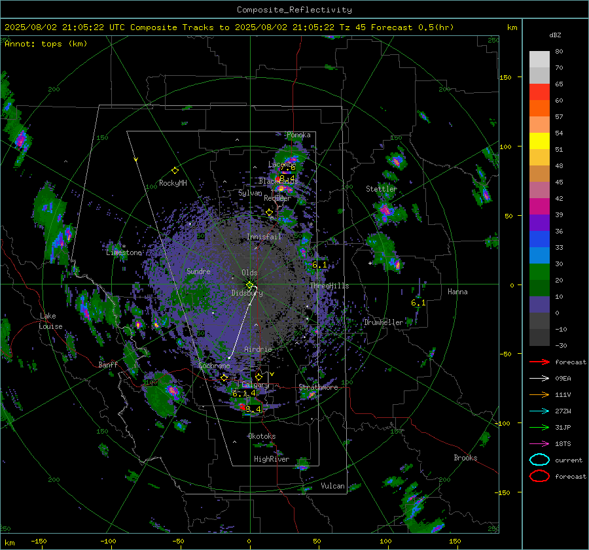
Task: Click the green 31JP track arrow
Action: (x=539, y=427)
